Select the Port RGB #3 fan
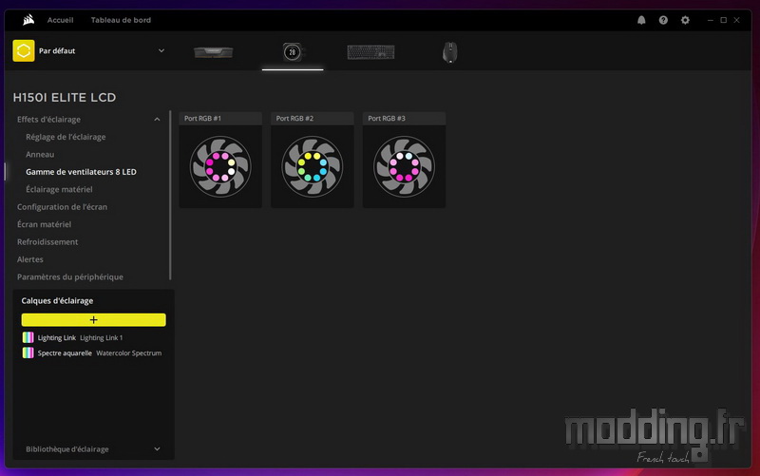This screenshot has width=760, height=476. [x=405, y=167]
